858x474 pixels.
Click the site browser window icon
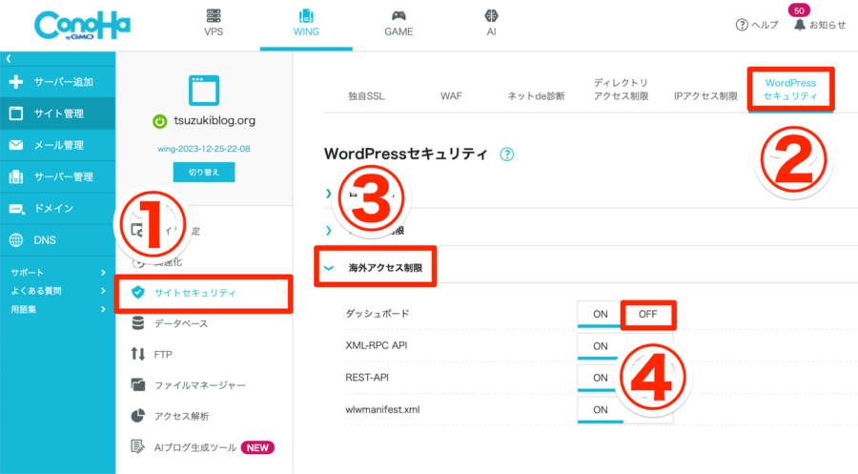pos(204,91)
